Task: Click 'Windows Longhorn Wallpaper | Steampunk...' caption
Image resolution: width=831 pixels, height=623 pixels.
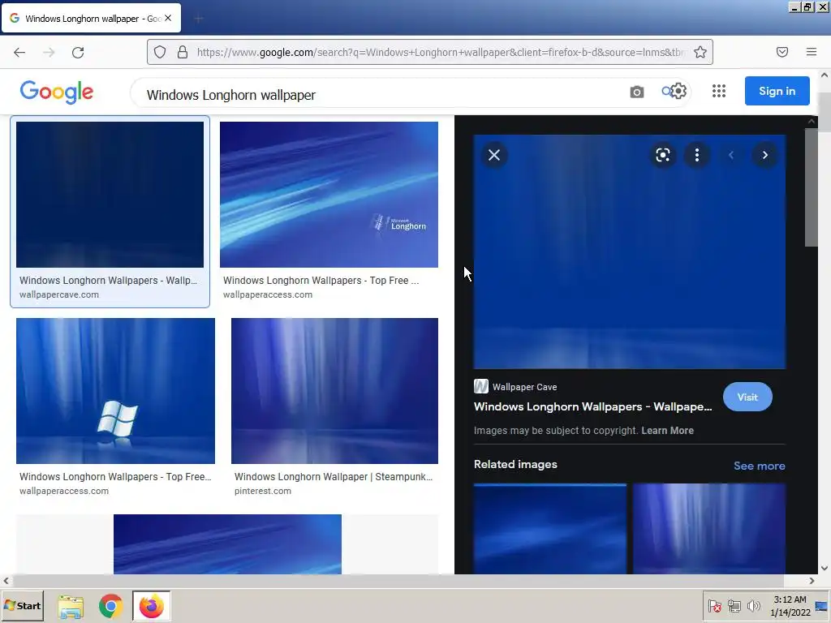Action: (x=334, y=476)
